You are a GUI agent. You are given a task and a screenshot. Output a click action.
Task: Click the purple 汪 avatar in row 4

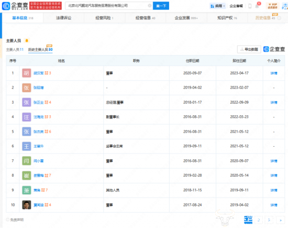pyautogui.click(x=27, y=117)
